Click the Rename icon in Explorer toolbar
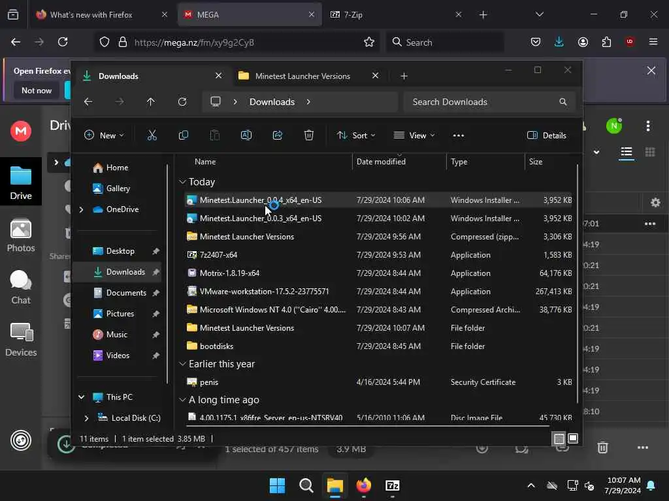 [246, 136]
